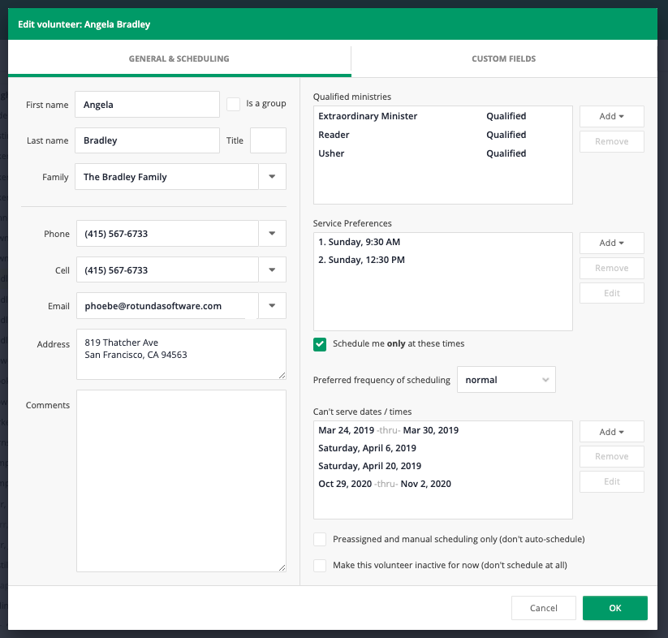Screen dimensions: 668x638
Task: Select the General & Scheduling tab
Action: [179, 59]
